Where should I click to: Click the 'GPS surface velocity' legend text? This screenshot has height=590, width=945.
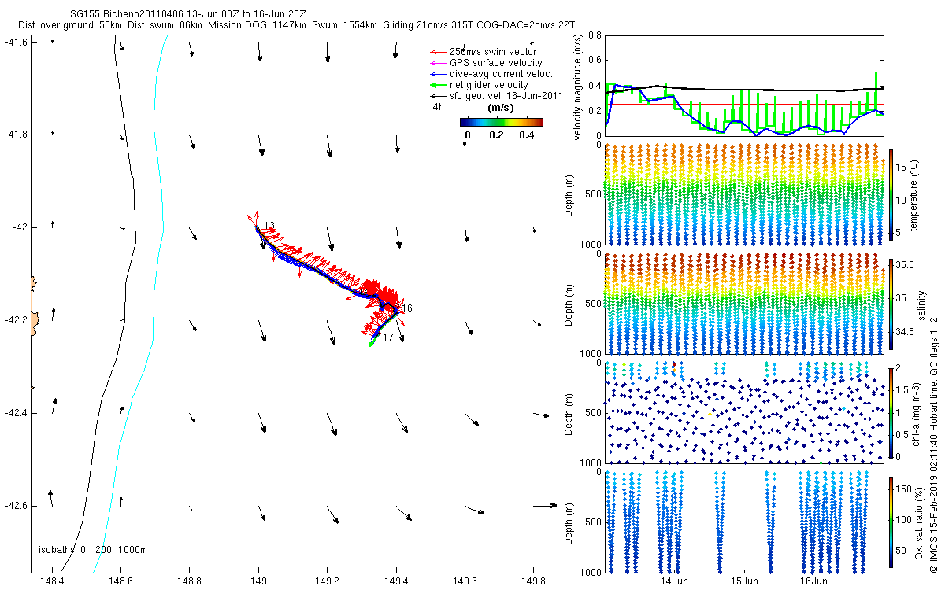(496, 63)
